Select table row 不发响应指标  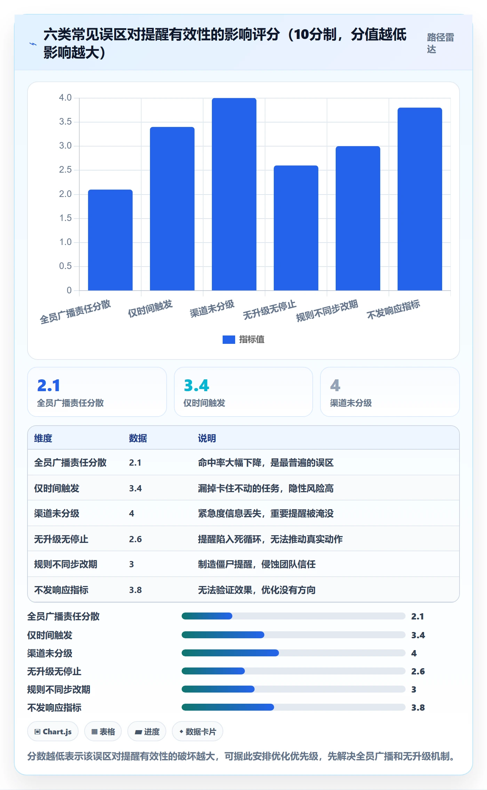(243, 590)
